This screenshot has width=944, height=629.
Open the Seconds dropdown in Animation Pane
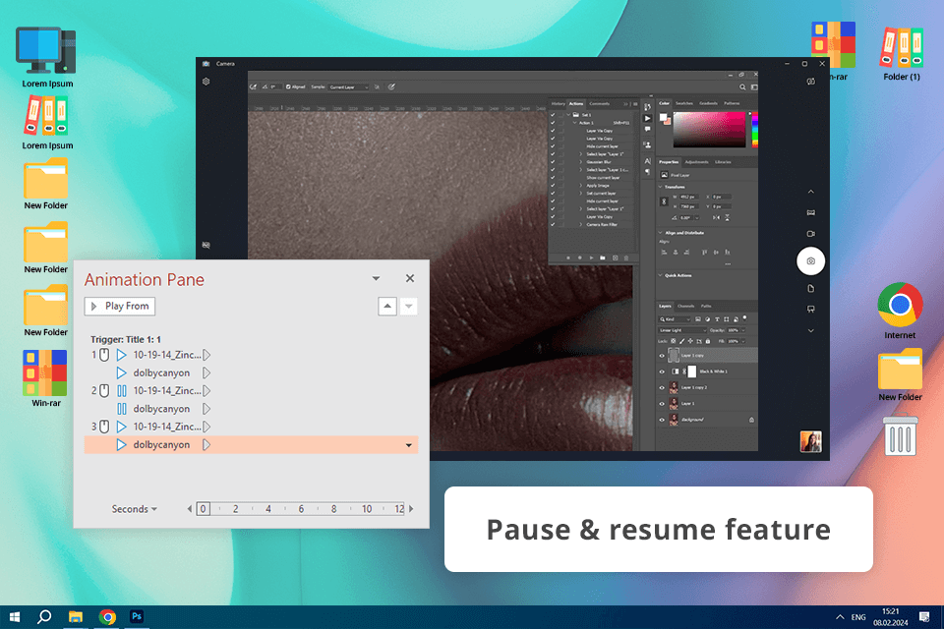[135, 509]
